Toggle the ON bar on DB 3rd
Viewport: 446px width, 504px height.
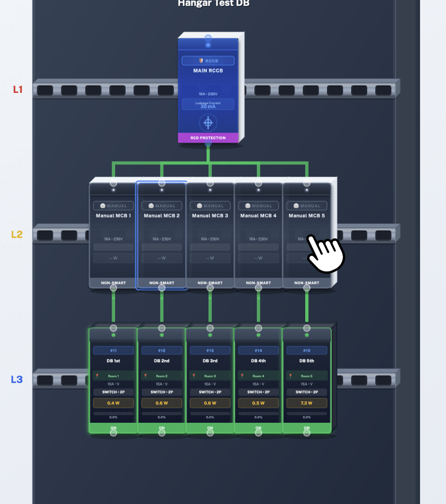[x=210, y=428]
